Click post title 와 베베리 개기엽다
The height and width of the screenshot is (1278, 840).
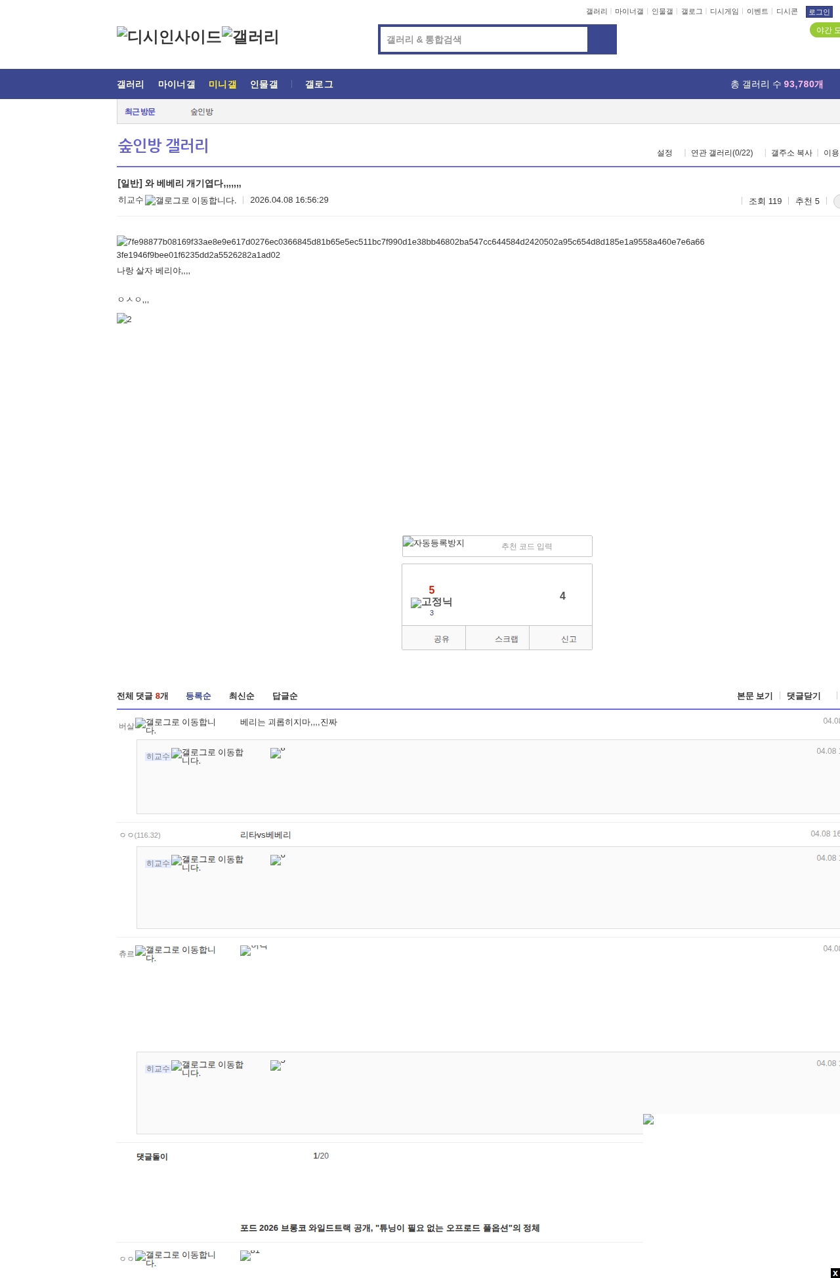click(x=179, y=184)
